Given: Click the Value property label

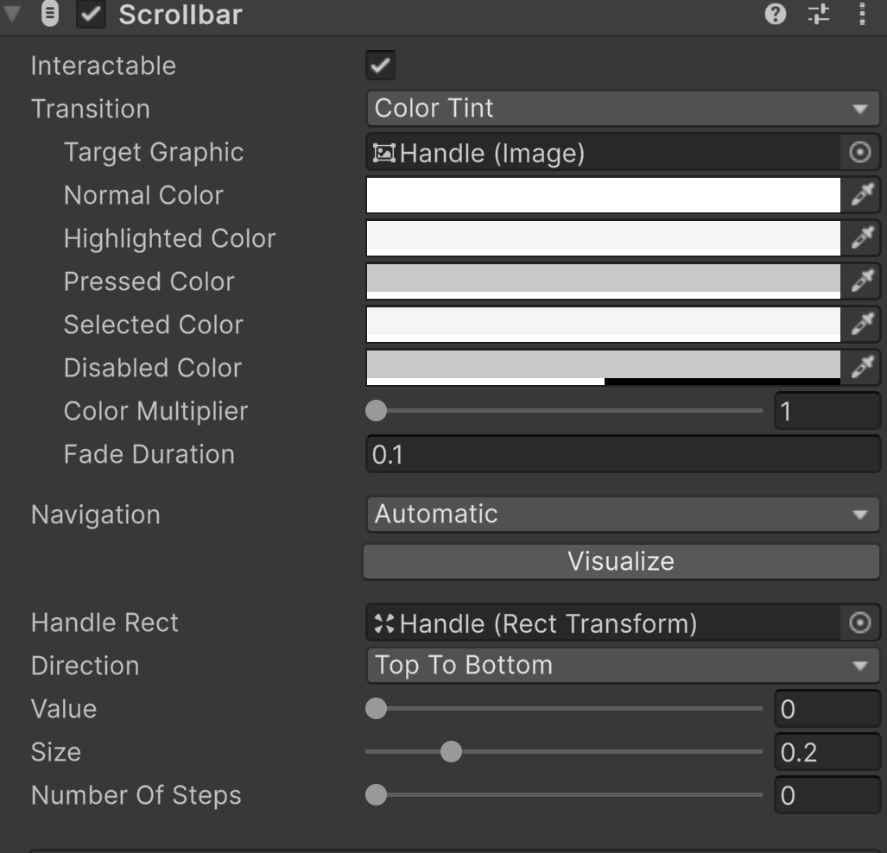Looking at the screenshot, I should [x=64, y=709].
